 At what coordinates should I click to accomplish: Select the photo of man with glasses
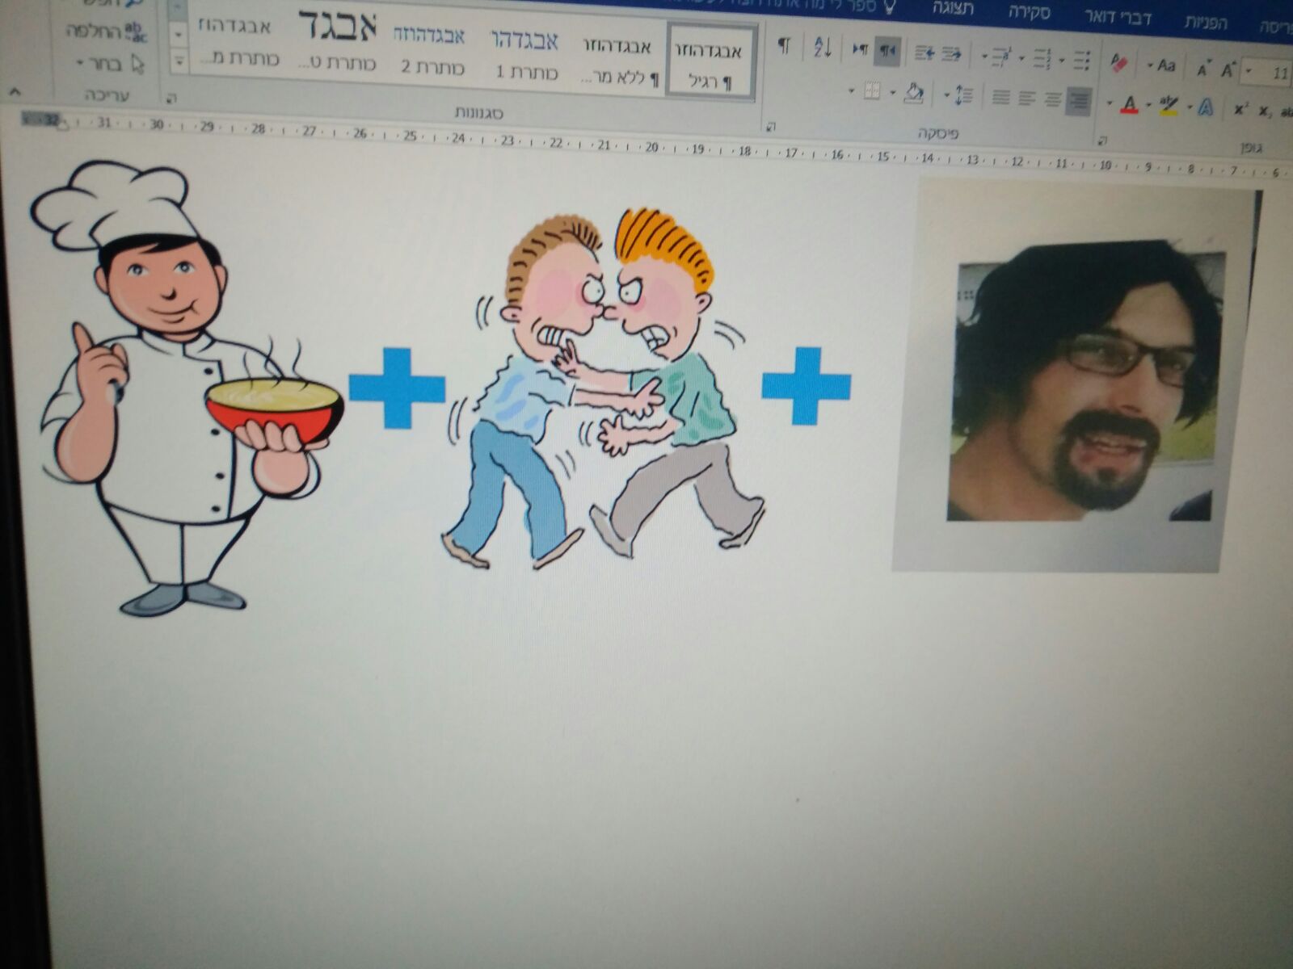click(1075, 375)
